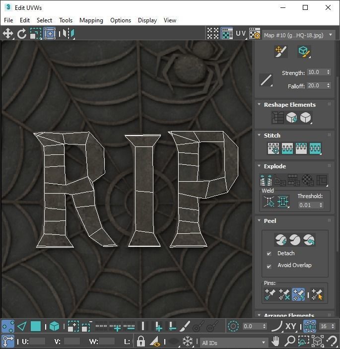
Task: Click the U coordinate input field
Action: (x=37, y=341)
